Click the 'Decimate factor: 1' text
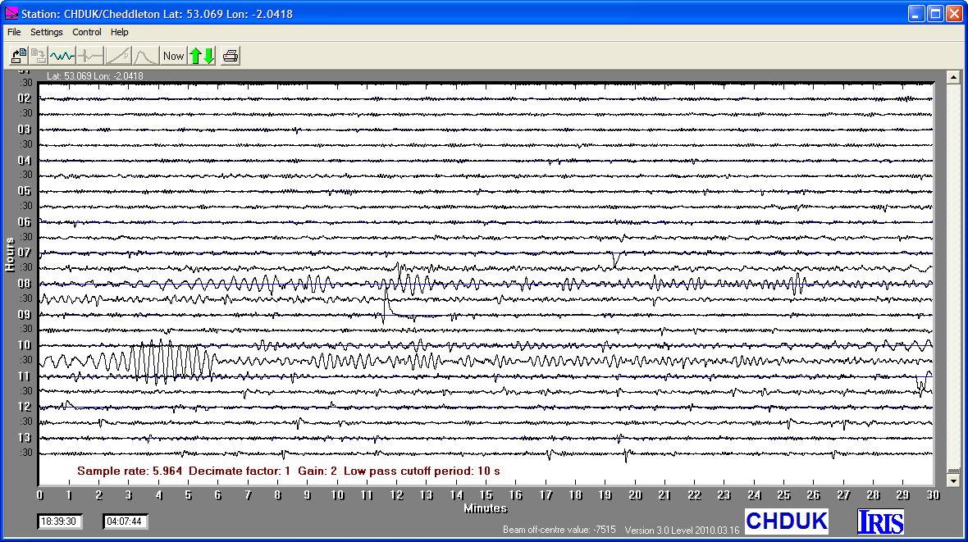The height and width of the screenshot is (542, 968). tap(240, 471)
